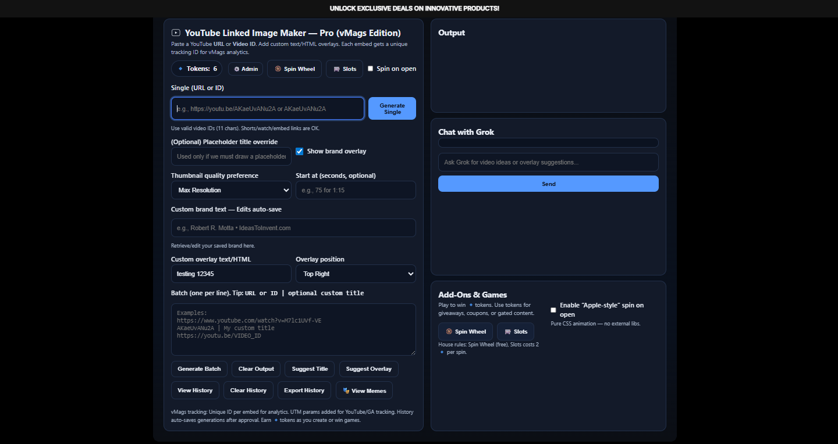
Task: Click the "YouTube Linked Image Maker" title text
Action: click(293, 33)
